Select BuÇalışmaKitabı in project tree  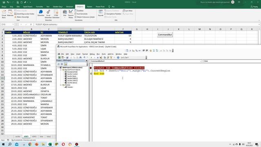[73, 72]
